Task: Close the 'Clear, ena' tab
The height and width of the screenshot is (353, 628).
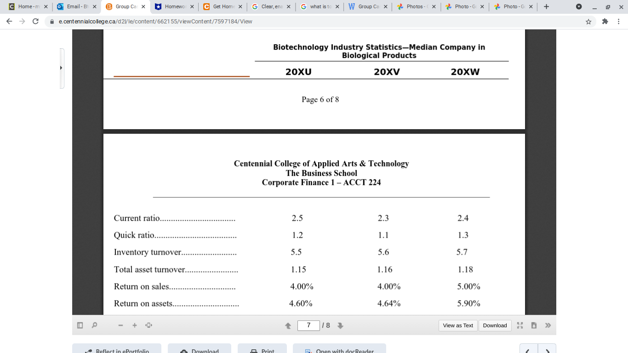Action: point(288,7)
